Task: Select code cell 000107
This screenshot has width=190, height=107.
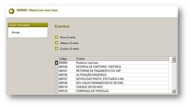Action: click(x=67, y=79)
